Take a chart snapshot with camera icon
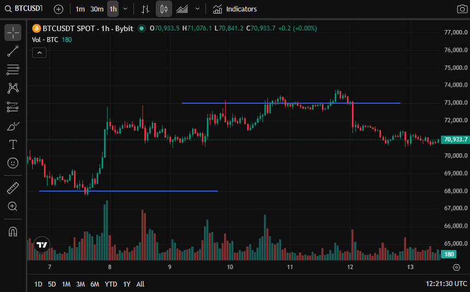Image resolution: width=470 pixels, height=292 pixels. point(462,9)
